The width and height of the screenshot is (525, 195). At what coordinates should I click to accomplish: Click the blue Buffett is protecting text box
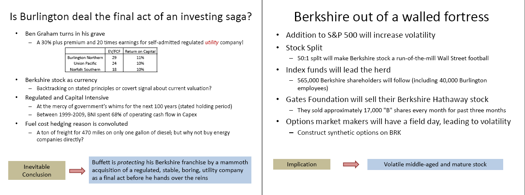tap(170, 170)
